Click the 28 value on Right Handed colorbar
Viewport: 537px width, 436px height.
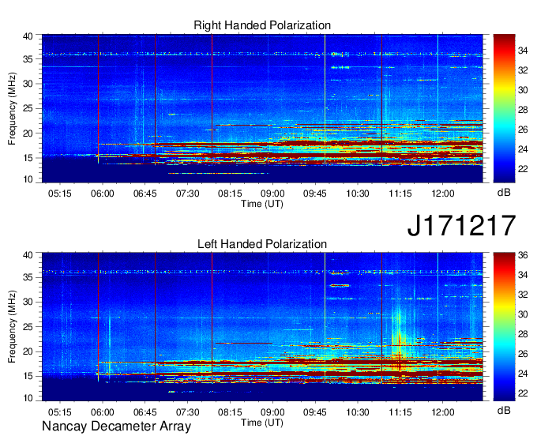coord(523,110)
